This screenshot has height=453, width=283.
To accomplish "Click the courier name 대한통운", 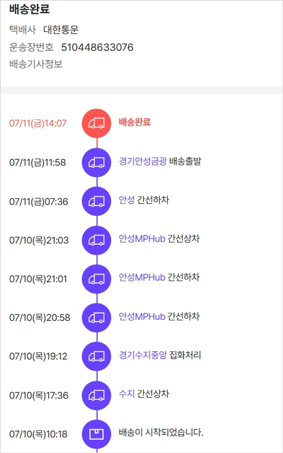I will point(61,30).
